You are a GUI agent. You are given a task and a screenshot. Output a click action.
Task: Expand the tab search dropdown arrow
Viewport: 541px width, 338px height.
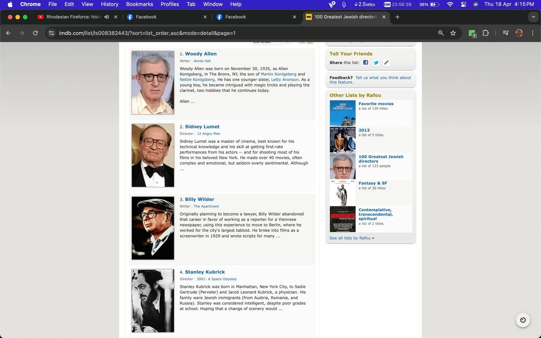click(533, 17)
